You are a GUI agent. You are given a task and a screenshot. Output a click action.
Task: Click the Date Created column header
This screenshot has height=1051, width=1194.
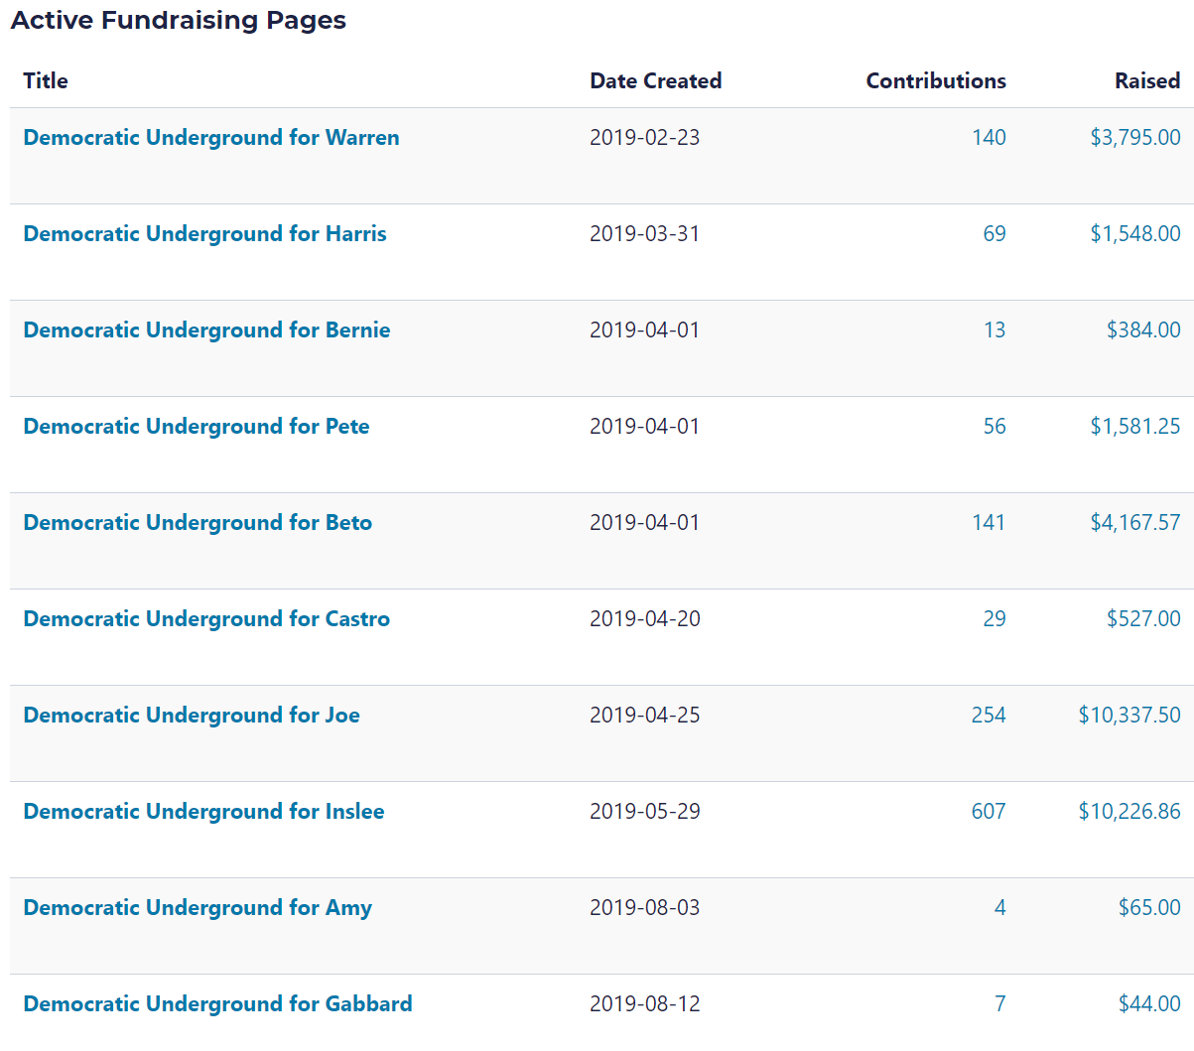[655, 81]
